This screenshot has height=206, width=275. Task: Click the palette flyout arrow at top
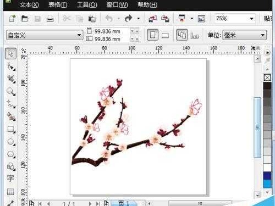click(x=267, y=52)
